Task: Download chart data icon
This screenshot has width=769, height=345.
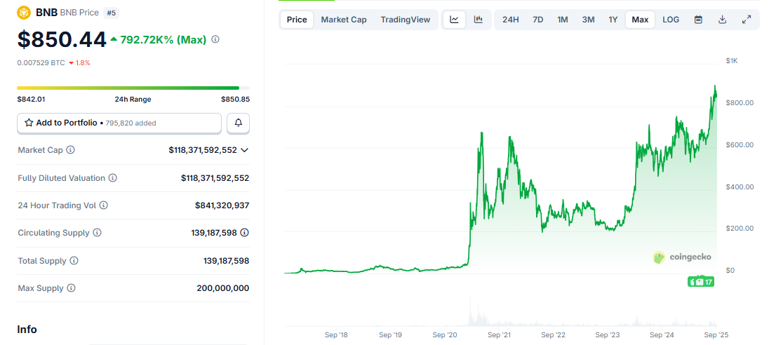Action: [722, 20]
